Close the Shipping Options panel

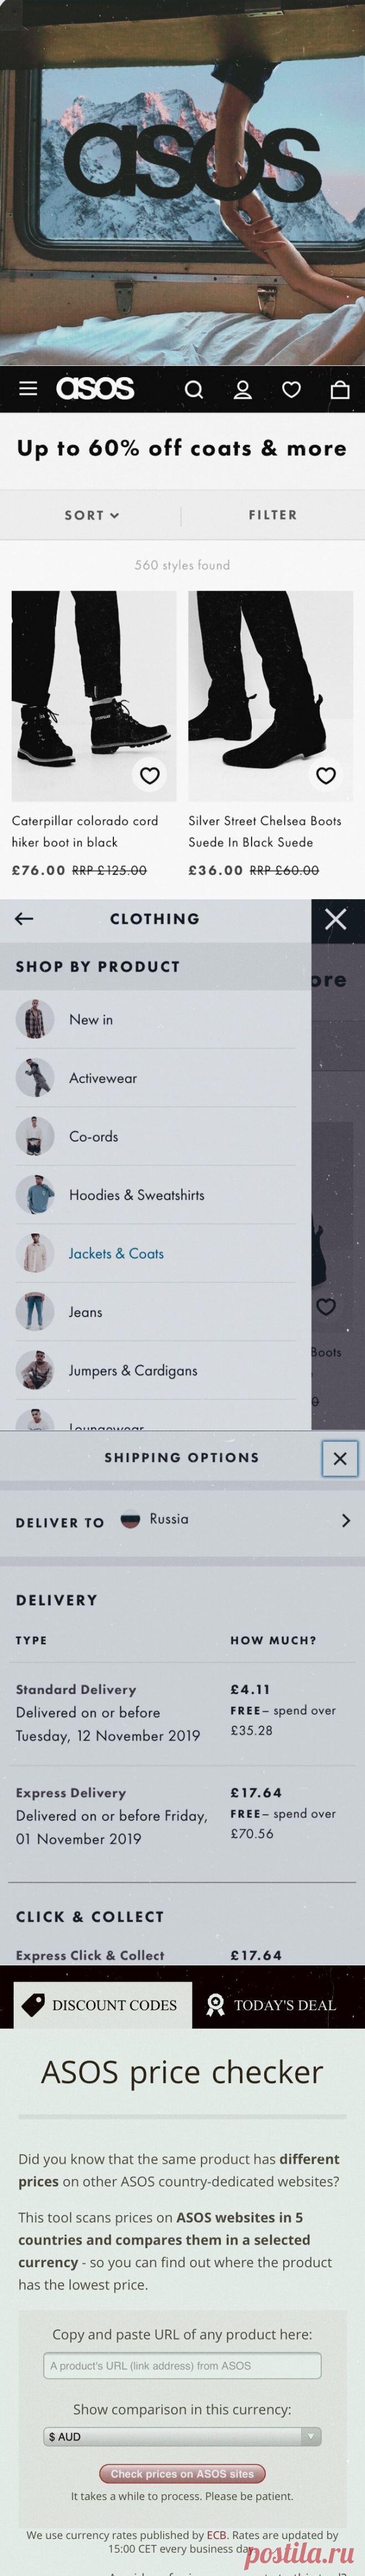click(x=340, y=1459)
